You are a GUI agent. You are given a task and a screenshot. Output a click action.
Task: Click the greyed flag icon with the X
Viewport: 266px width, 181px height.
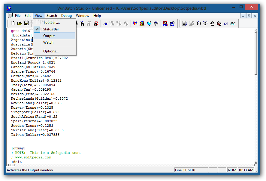[x=126, y=23]
